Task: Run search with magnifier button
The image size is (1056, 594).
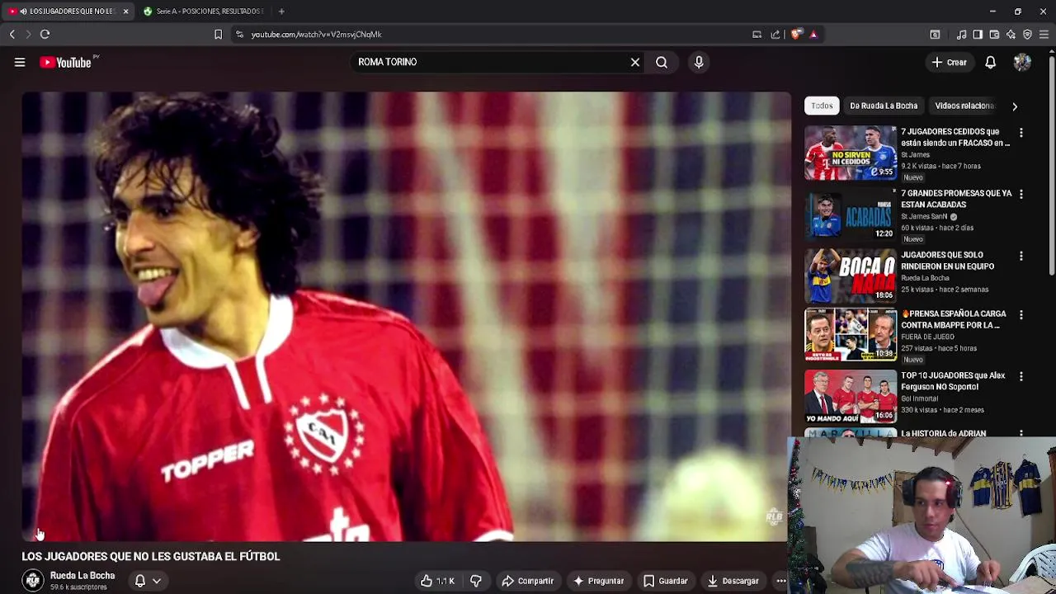Action: [662, 62]
